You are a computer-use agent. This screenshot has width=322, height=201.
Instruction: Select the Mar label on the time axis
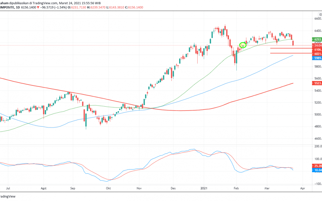coord(267,188)
